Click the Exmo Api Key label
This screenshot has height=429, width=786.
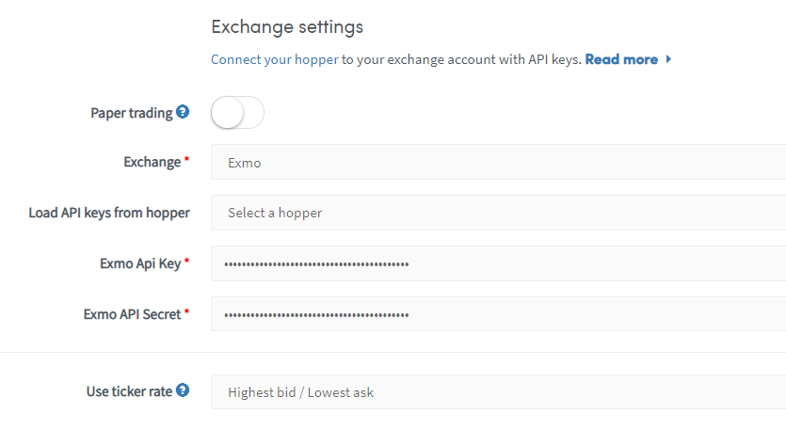point(140,263)
